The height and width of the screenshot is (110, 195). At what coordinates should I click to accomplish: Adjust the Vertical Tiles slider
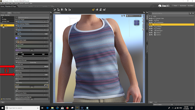click(x=30, y=75)
